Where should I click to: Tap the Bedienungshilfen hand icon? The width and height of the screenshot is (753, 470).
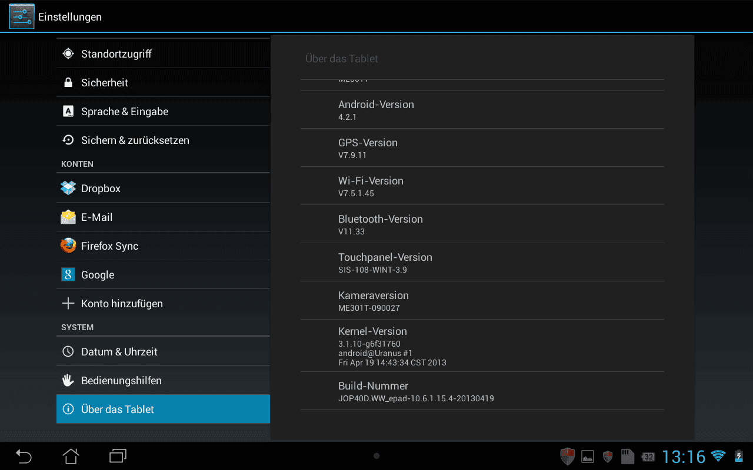[68, 380]
